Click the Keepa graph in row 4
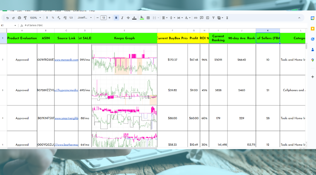 pos(124,118)
